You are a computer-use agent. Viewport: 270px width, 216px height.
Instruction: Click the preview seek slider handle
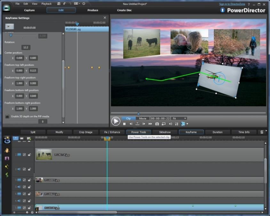pos(139,114)
